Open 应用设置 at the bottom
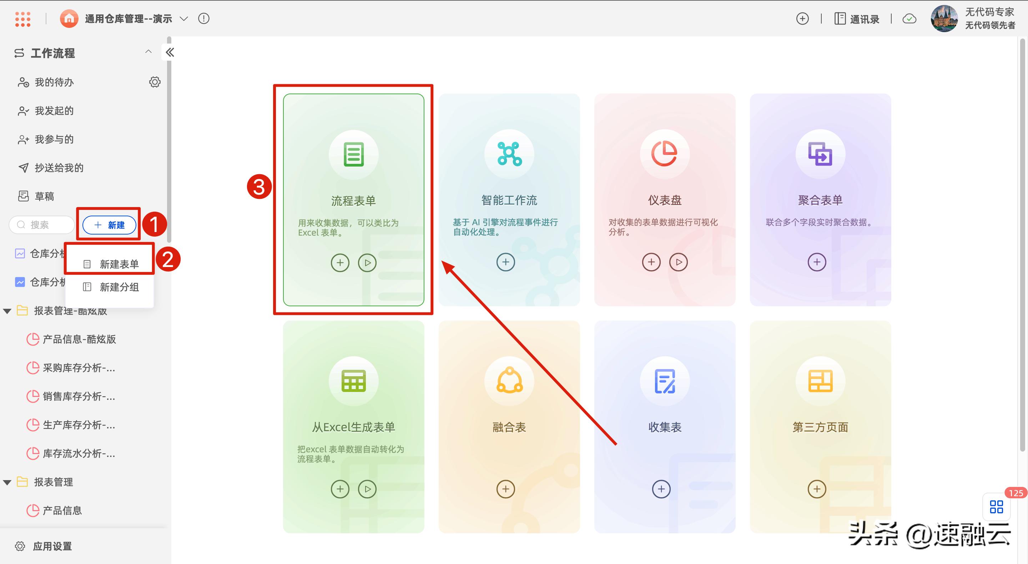 [x=51, y=546]
